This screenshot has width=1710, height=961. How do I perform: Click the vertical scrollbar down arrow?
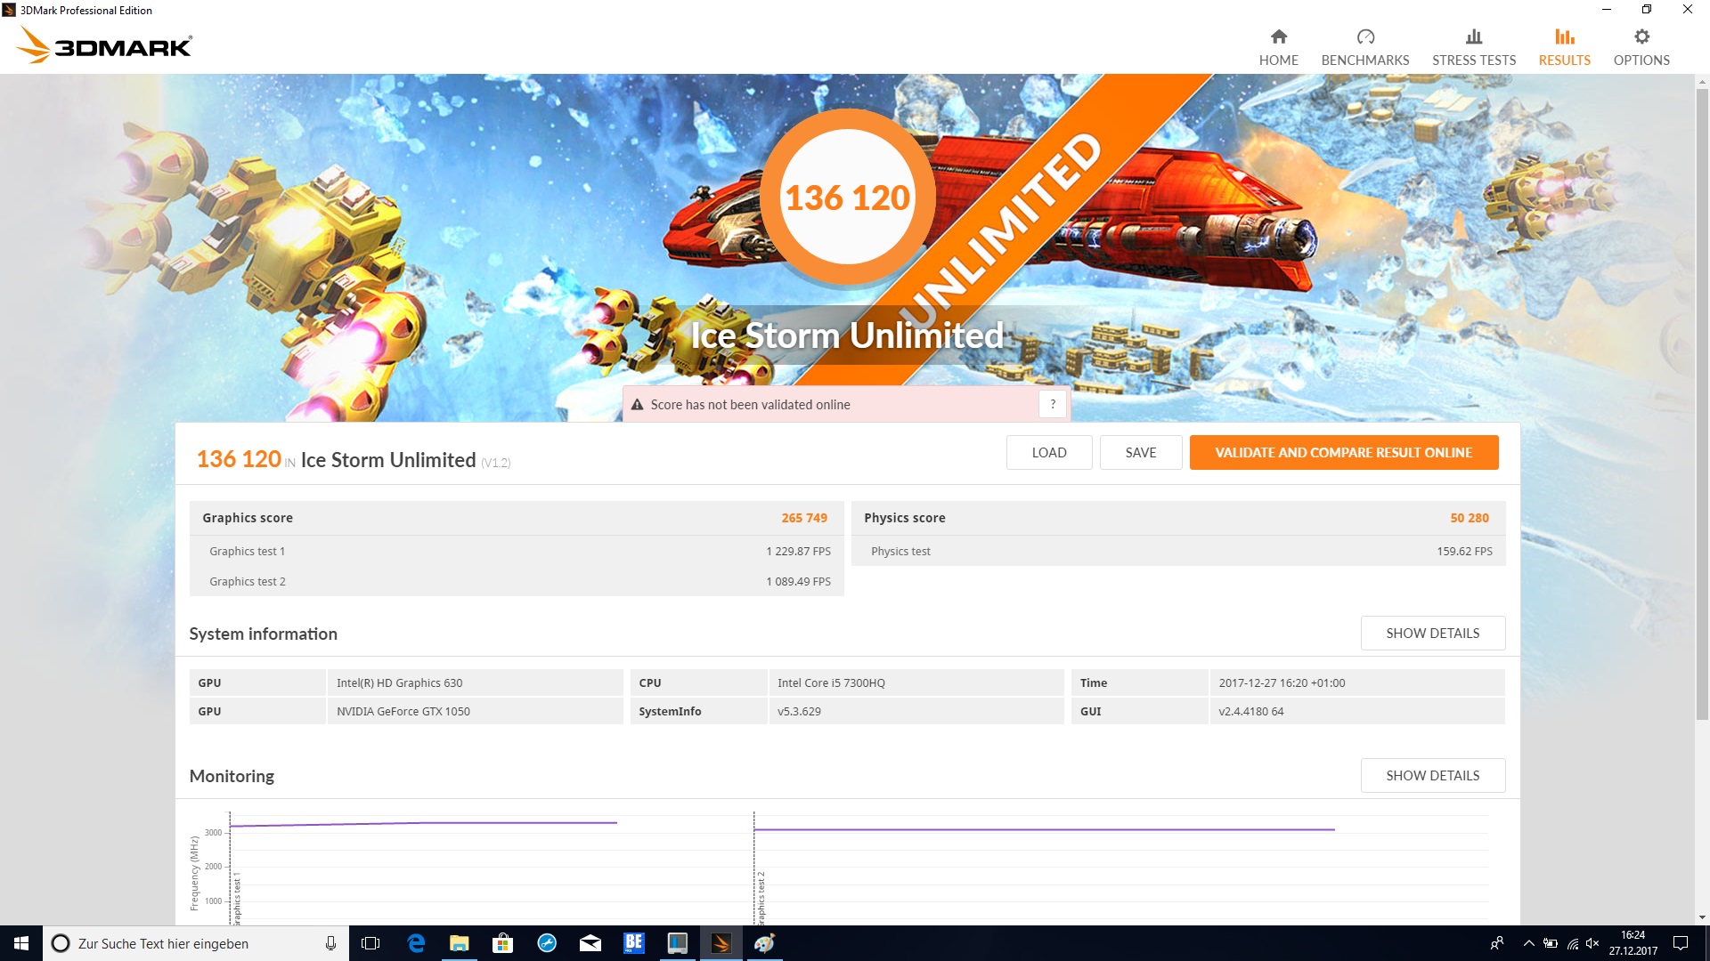coord(1702,917)
